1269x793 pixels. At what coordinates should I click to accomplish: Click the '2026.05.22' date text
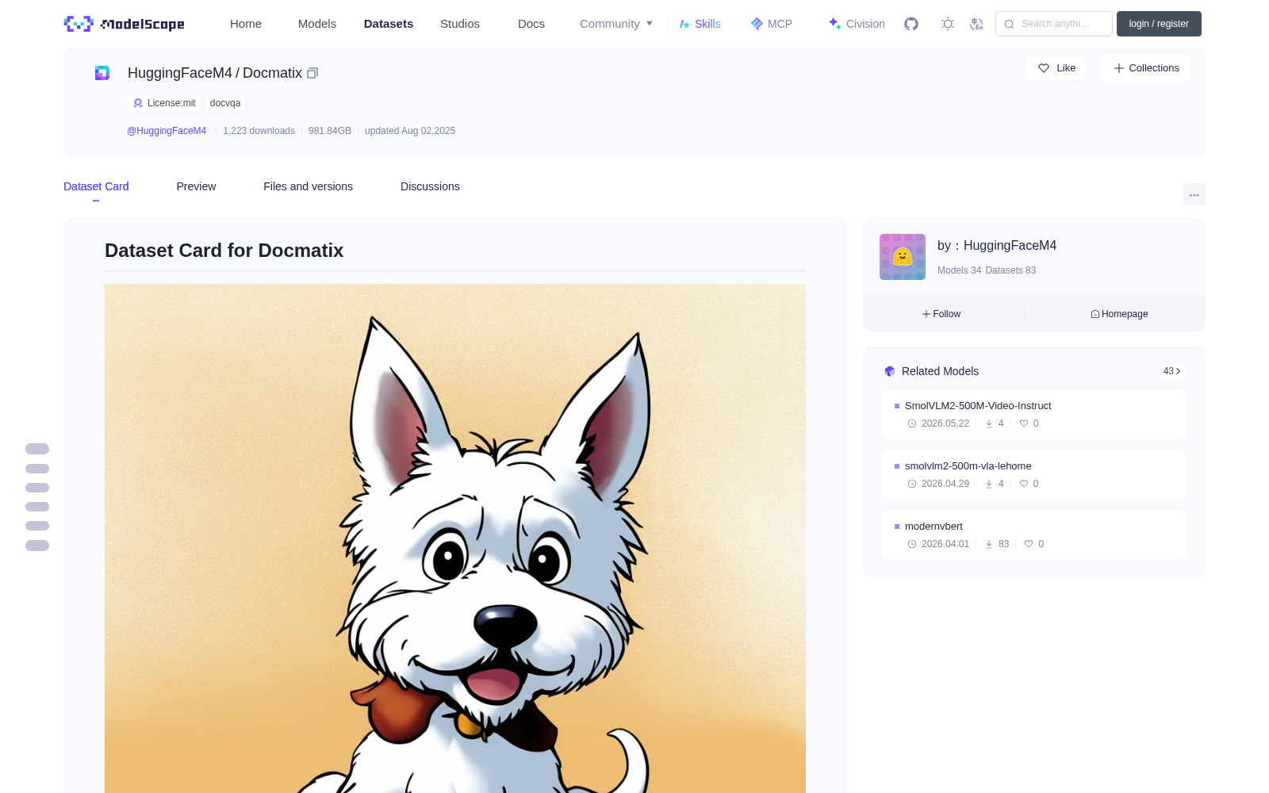click(x=945, y=423)
